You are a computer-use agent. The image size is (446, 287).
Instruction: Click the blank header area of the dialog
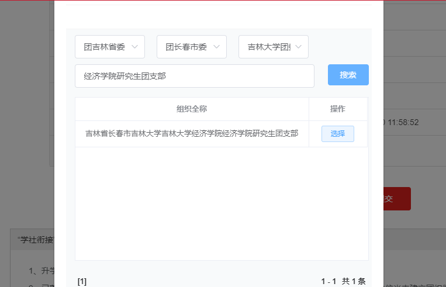tap(219, 14)
